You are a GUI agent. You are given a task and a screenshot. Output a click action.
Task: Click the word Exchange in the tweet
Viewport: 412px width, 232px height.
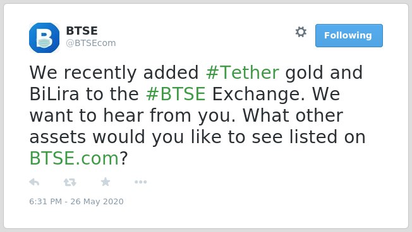(258, 94)
